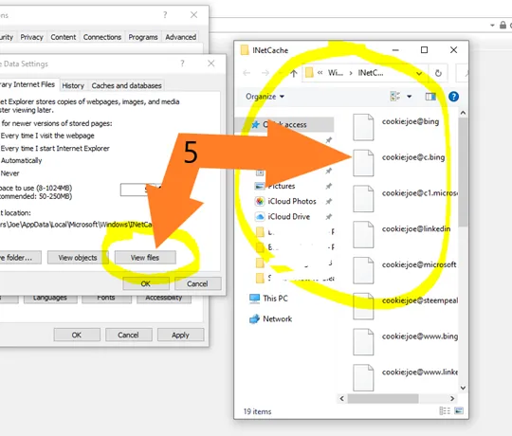Open the Programs tab in Internet Options
Screen dimensions: 512x436
pyautogui.click(x=143, y=37)
